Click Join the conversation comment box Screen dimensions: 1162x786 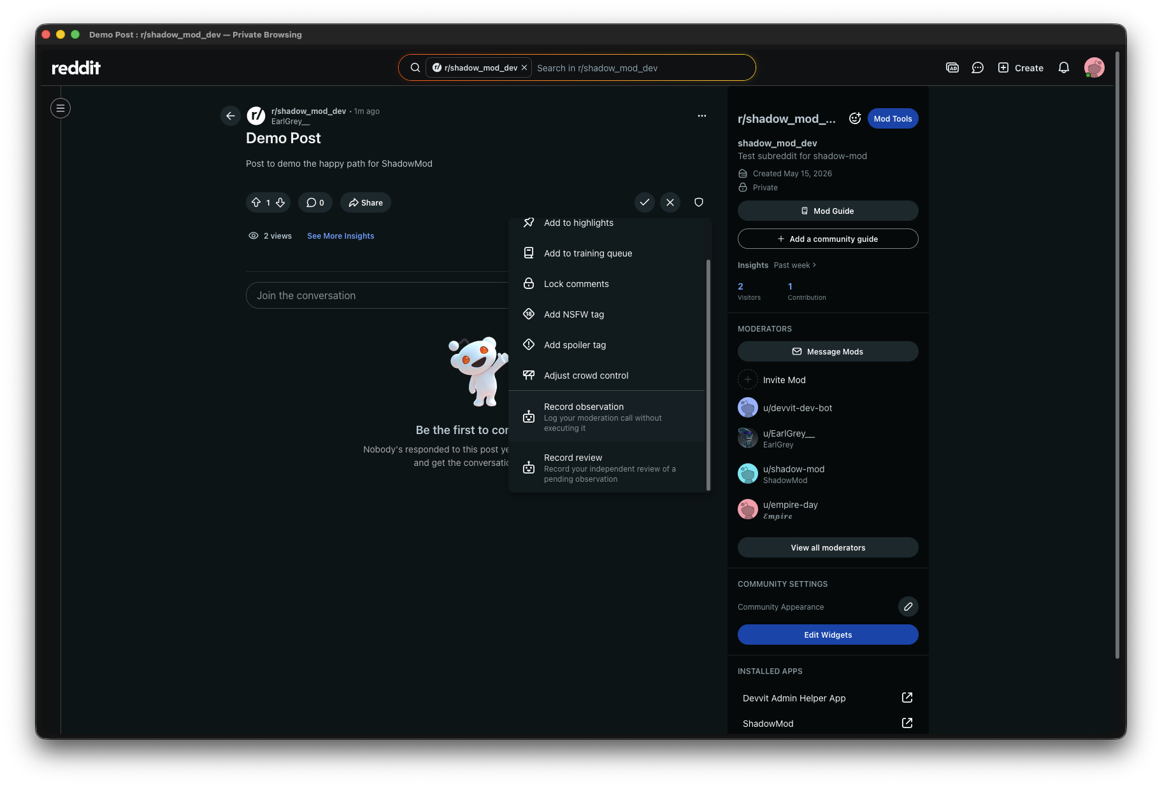point(377,295)
